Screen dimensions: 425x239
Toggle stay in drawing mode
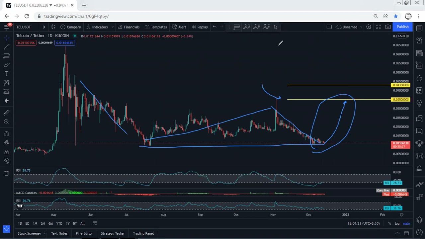tap(6, 143)
